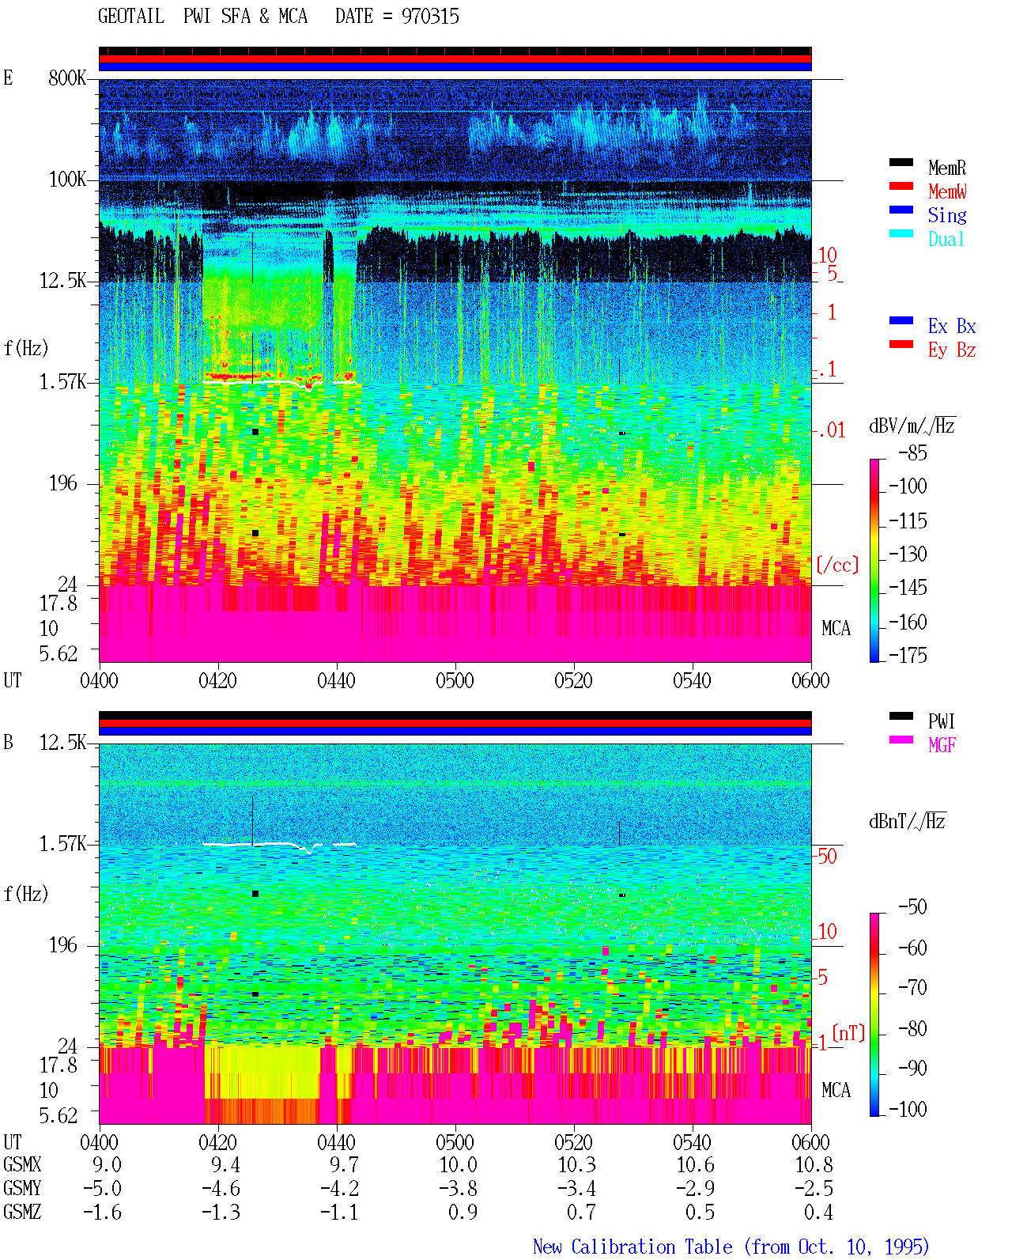The width and height of the screenshot is (1012, 1260).
Task: Click the 196 label on E panel axis
Action: pos(63,483)
